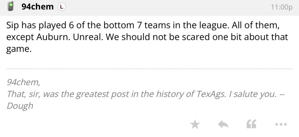Click the mobile phone icon beside 94chem
The height and width of the screenshot is (137, 299).
11,7
